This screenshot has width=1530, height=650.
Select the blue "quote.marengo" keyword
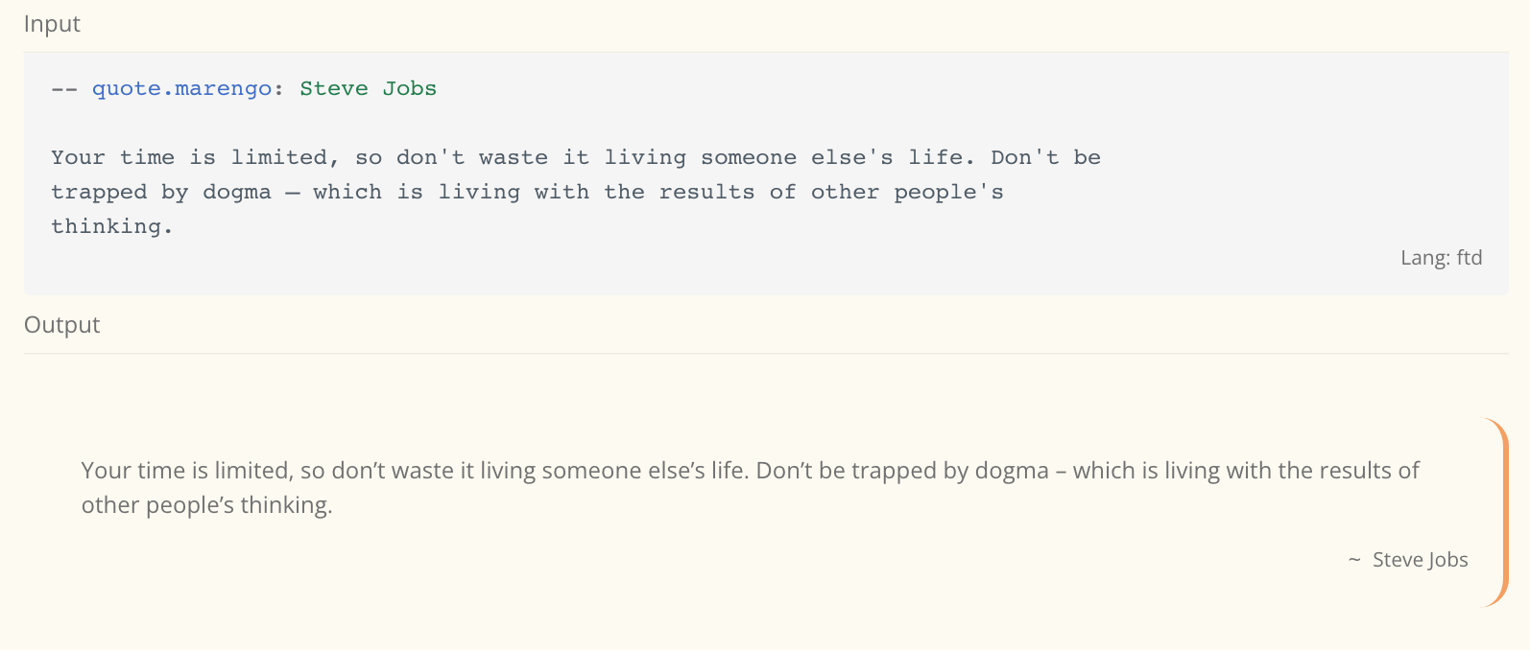181,88
